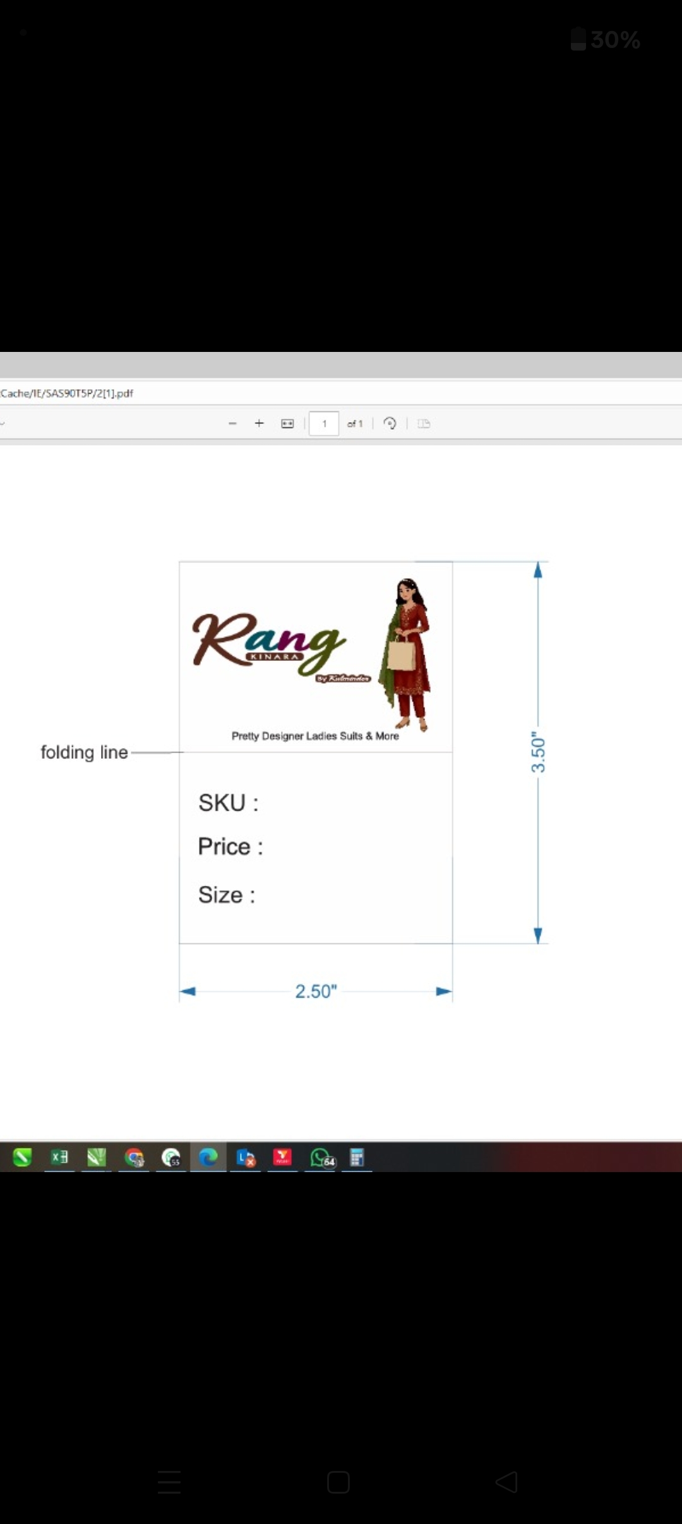Click the zoom out minus button
This screenshot has width=682, height=1524.
coord(232,423)
